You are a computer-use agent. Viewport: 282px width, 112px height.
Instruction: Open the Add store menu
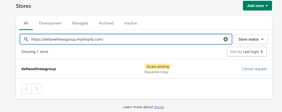(x=257, y=6)
